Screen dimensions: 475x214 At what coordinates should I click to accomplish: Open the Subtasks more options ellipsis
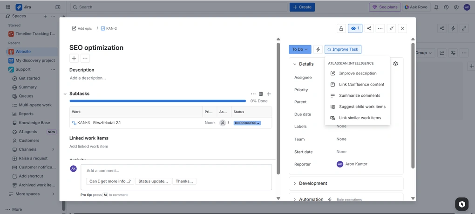253,94
